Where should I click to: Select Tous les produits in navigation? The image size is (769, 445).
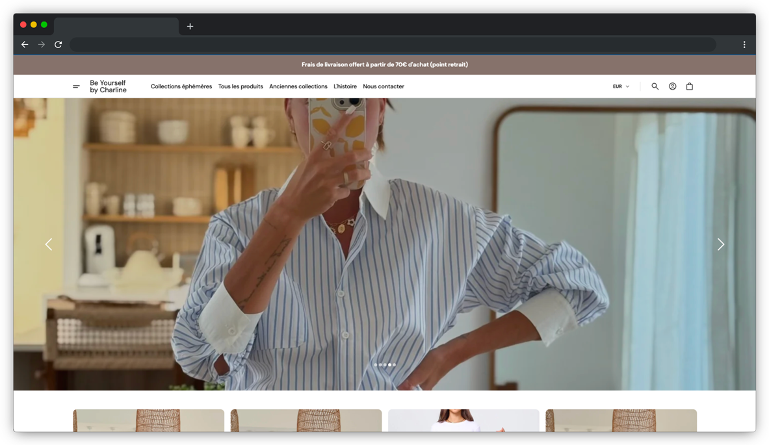pos(241,86)
